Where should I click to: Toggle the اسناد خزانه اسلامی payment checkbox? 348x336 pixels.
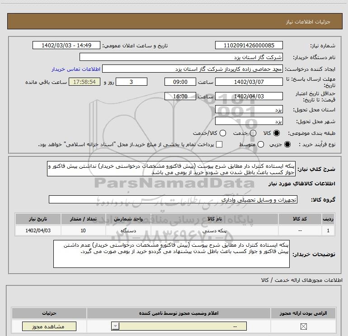click(x=219, y=144)
